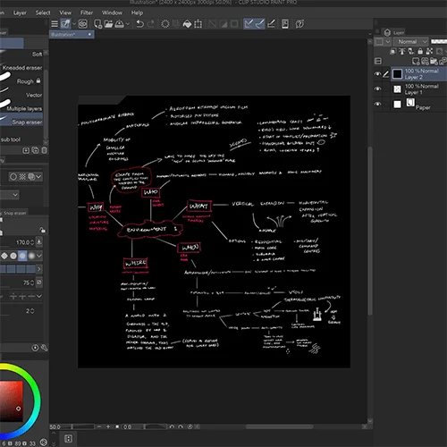Click reset tool property to initial icon
The image size is (447, 447).
[35, 348]
